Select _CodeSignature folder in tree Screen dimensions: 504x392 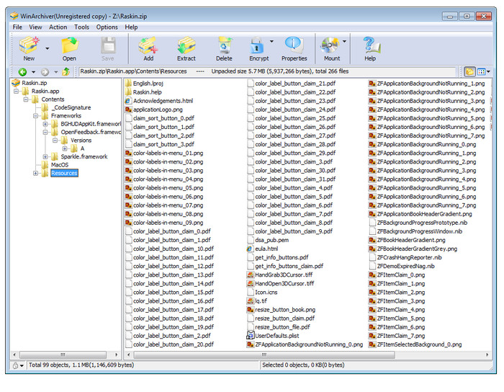click(x=71, y=107)
